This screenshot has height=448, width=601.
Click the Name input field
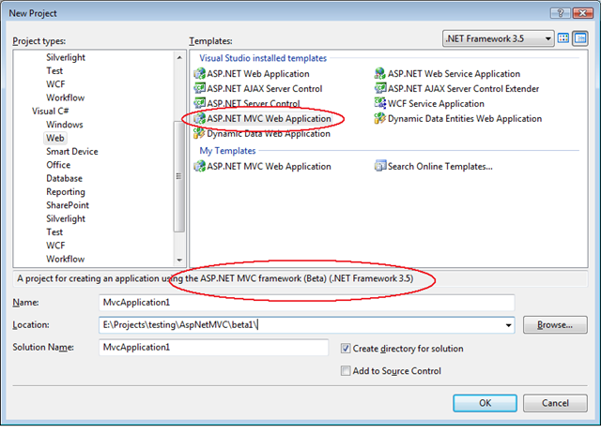[307, 303]
